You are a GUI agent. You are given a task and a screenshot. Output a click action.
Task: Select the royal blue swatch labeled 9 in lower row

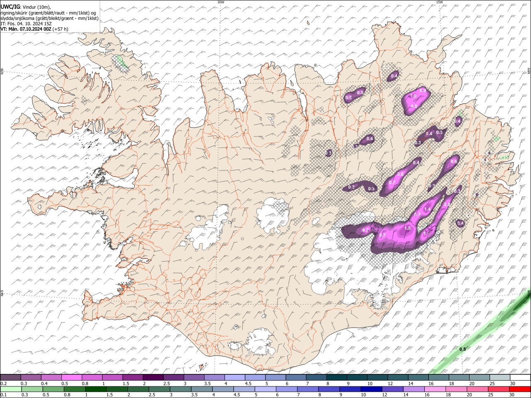pos(350,389)
